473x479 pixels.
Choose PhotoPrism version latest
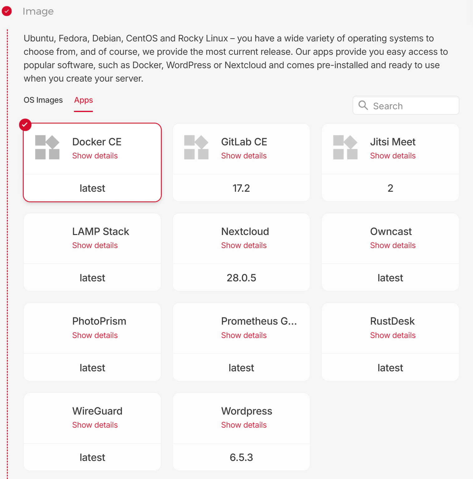pos(92,368)
